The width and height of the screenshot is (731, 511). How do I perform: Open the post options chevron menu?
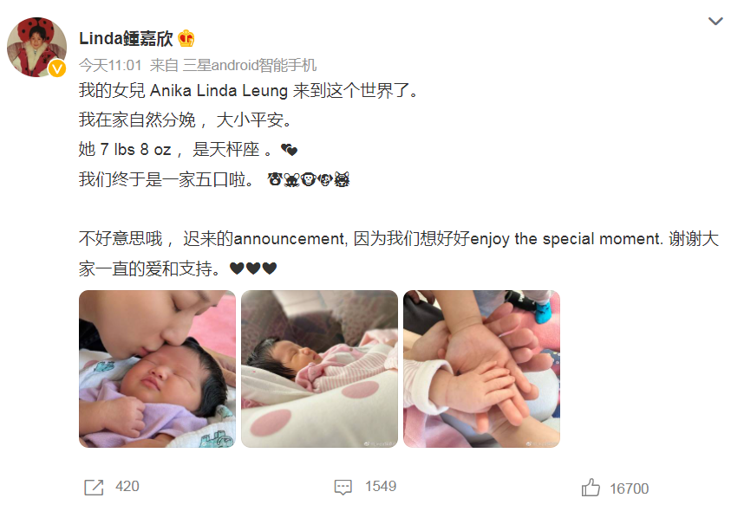715,21
